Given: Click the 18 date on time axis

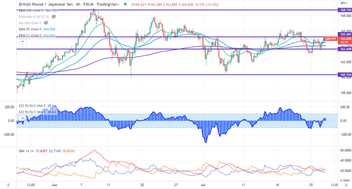Looking at the screenshot, I should pos(277,185).
